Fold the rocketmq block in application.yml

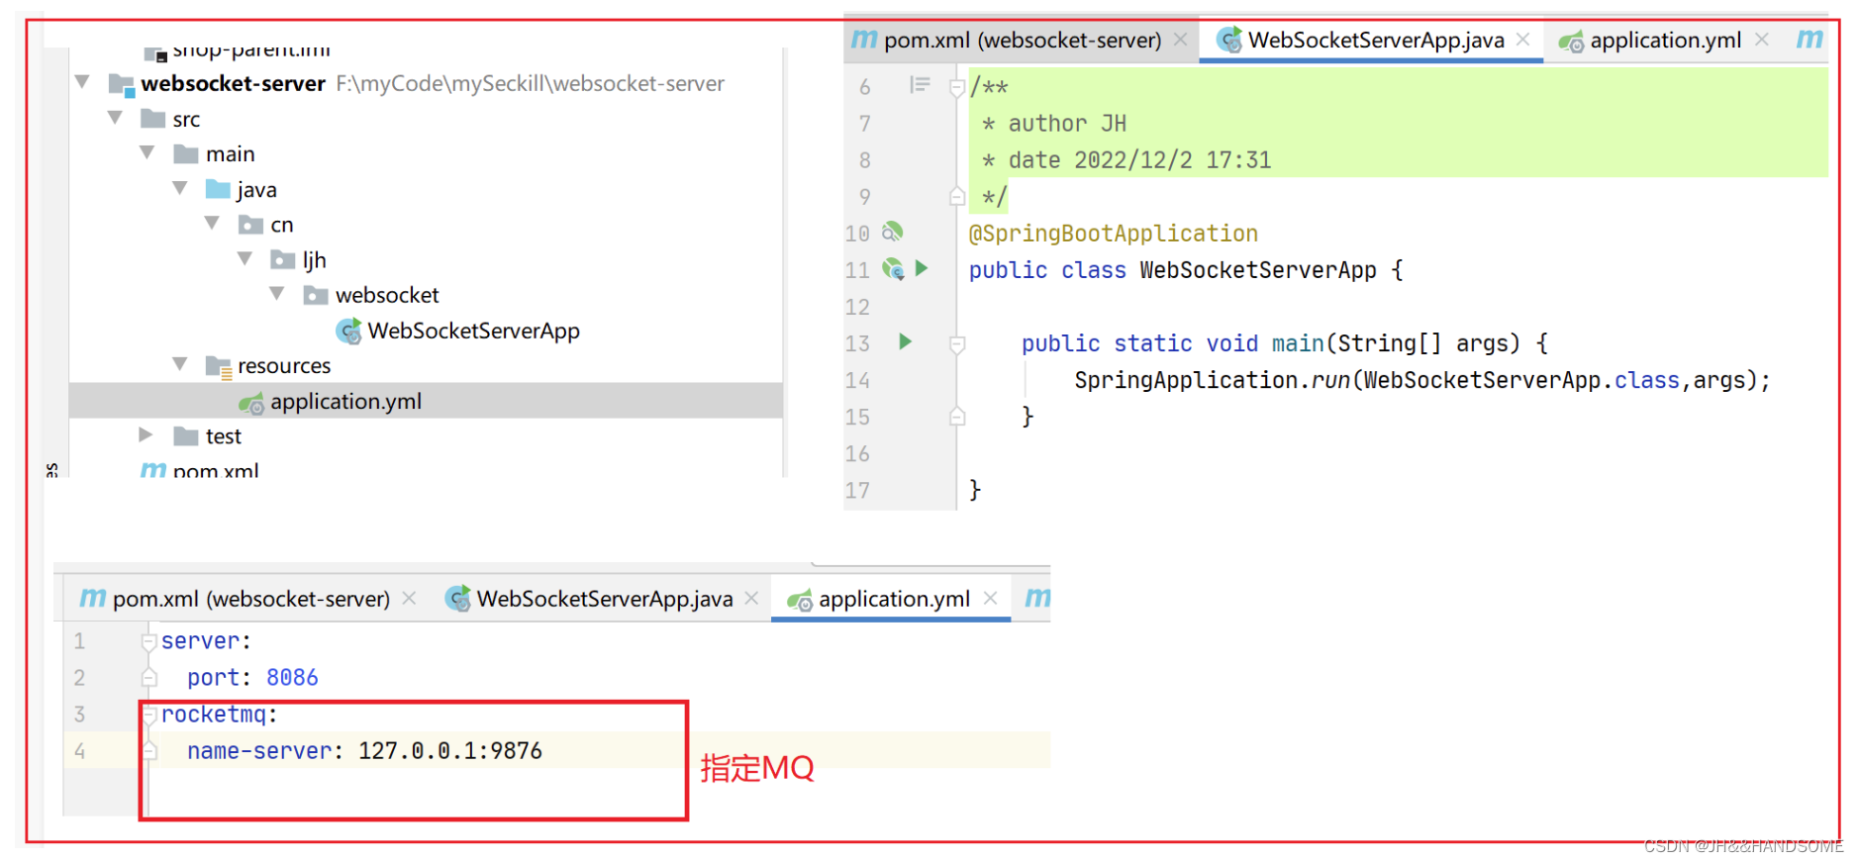[148, 715]
